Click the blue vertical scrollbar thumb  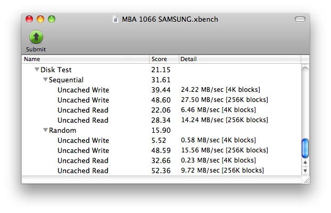click(305, 148)
